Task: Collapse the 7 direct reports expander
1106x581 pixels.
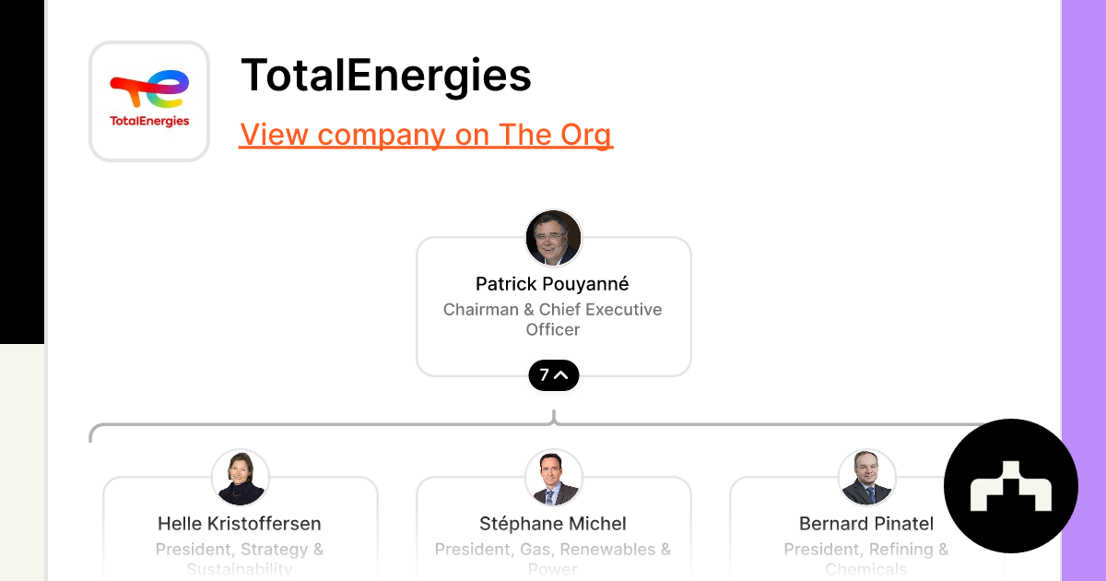Action: point(554,375)
